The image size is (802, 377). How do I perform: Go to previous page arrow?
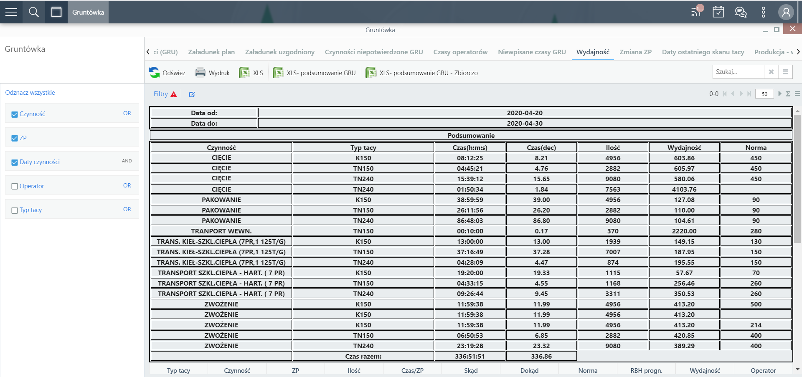coord(733,94)
